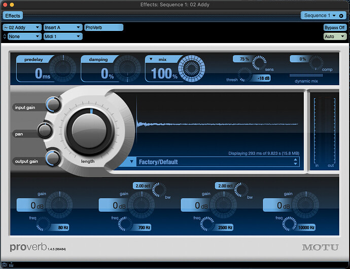Screen dimensions: 350x269
Task: Click the bw knob of the 700 Hz band
Action: click(159, 189)
